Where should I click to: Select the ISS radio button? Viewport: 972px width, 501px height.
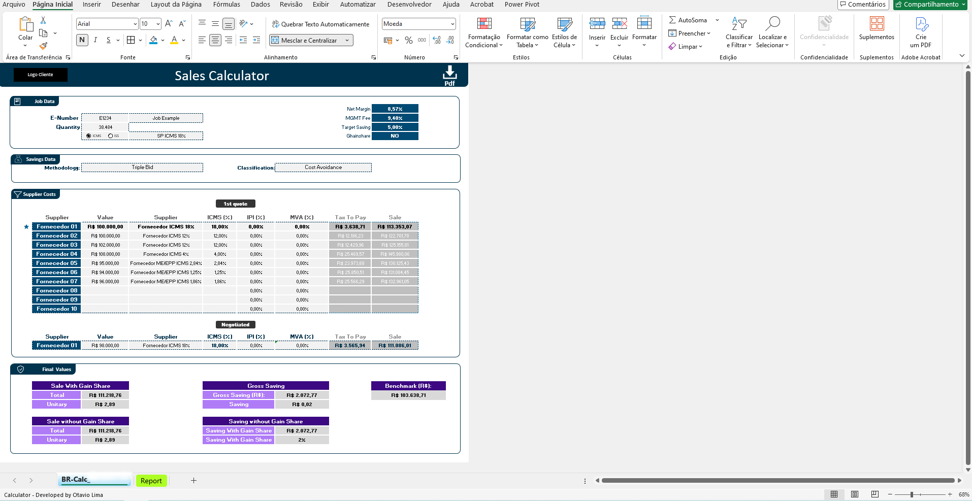[x=110, y=136]
